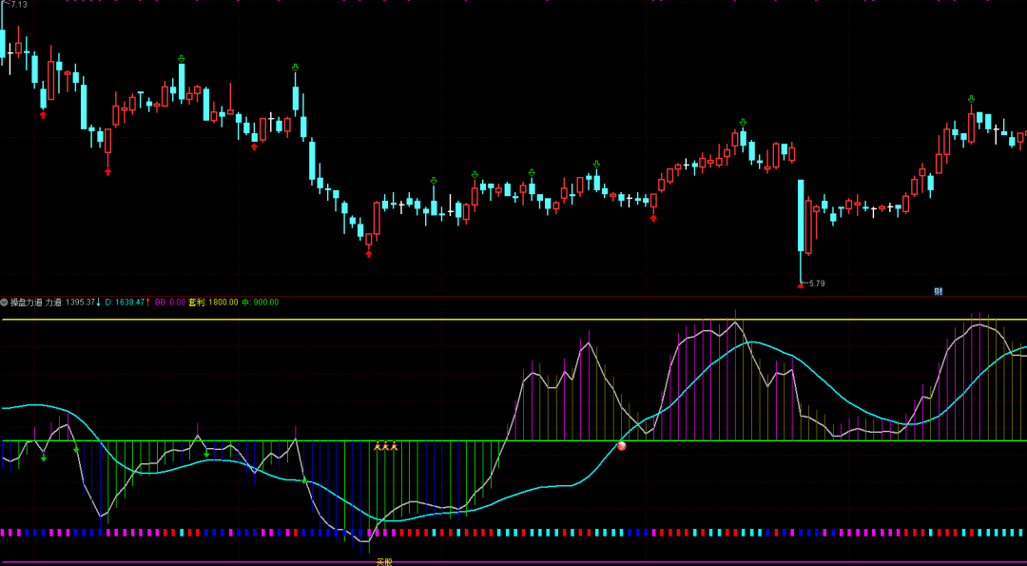Select the 操盘力道 indicator name label
This screenshot has width=1027, height=566.
pyautogui.click(x=27, y=303)
